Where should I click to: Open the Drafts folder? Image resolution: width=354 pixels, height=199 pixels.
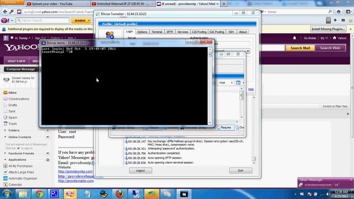(13, 105)
